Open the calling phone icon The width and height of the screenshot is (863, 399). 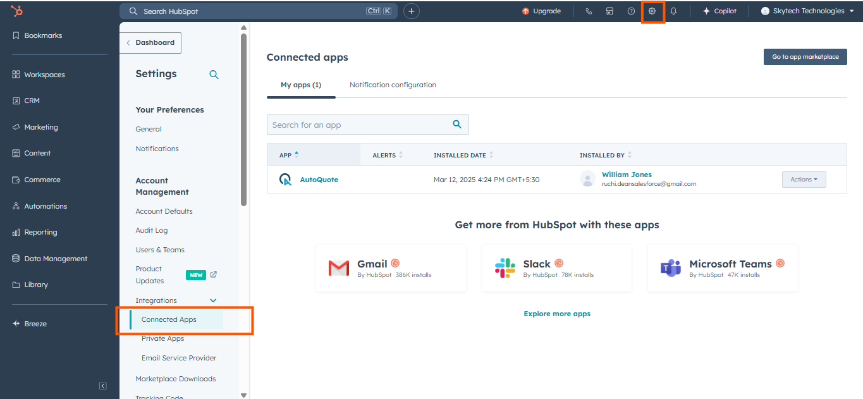click(x=589, y=11)
